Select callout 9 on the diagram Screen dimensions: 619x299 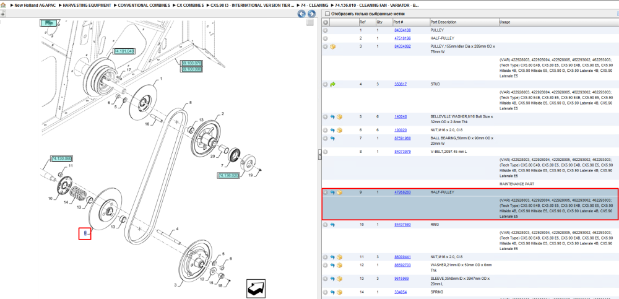(85, 234)
